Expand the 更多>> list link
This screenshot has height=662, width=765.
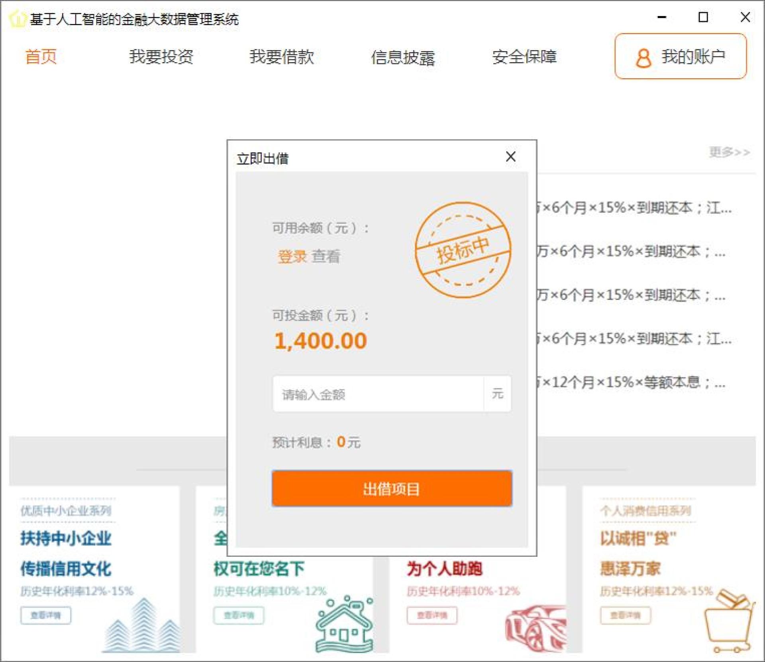(x=729, y=152)
